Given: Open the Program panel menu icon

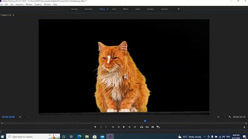Looking at the screenshot, I should coord(14,15).
